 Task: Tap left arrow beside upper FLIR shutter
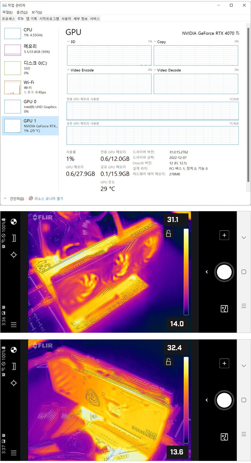point(207,272)
